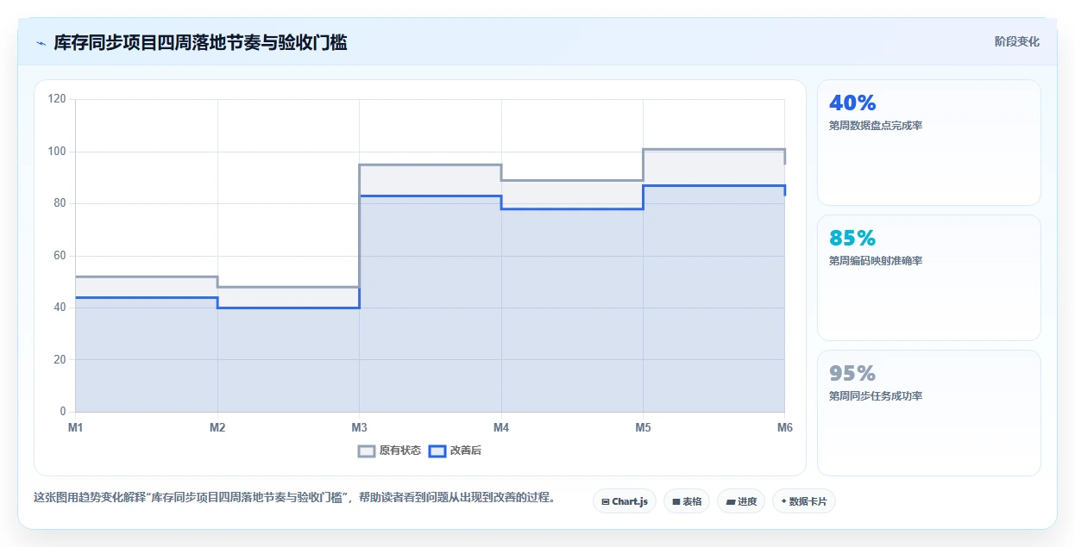Click the M4 x-axis label
1075x547 pixels.
pos(501,427)
